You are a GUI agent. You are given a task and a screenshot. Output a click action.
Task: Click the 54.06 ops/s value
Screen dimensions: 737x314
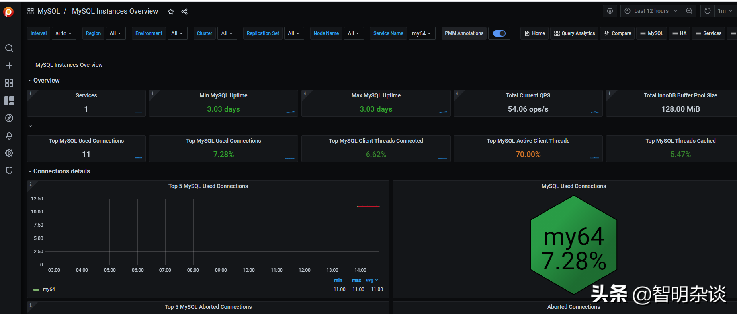coord(528,109)
